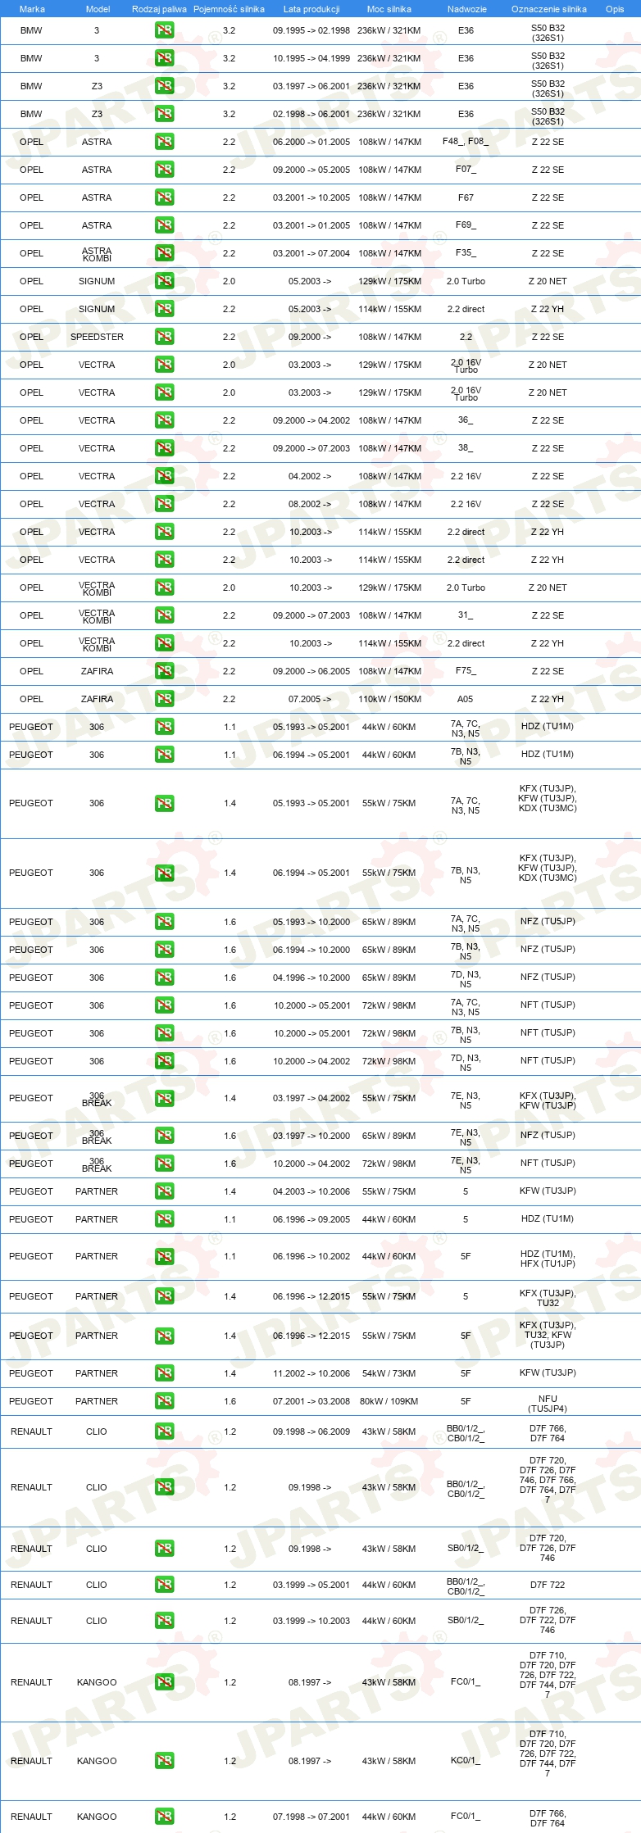This screenshot has width=641, height=1833.
Task: Select the 80kW / 109KM power cell
Action: (x=389, y=1401)
